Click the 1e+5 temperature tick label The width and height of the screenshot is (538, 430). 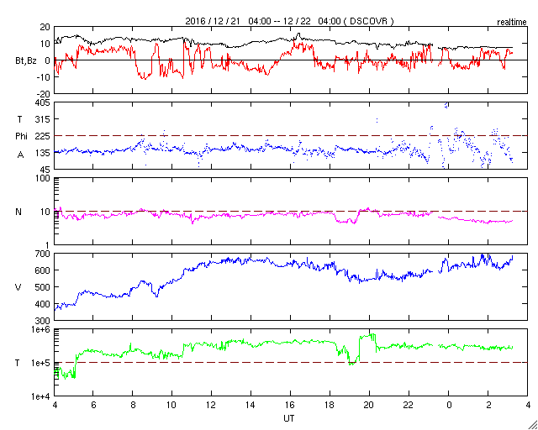click(x=43, y=363)
